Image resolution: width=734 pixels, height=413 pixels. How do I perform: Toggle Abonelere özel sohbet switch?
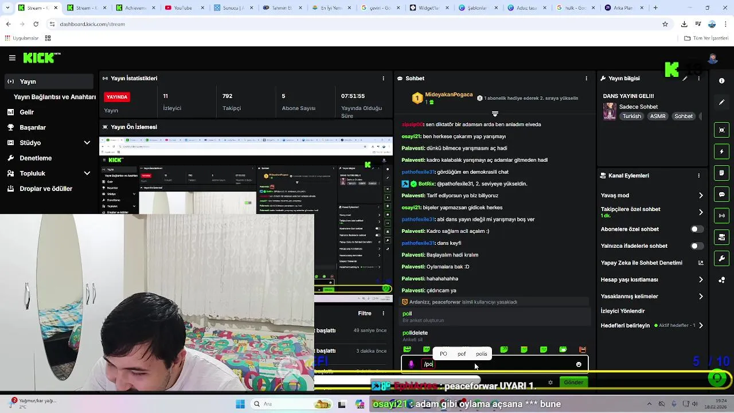697,229
